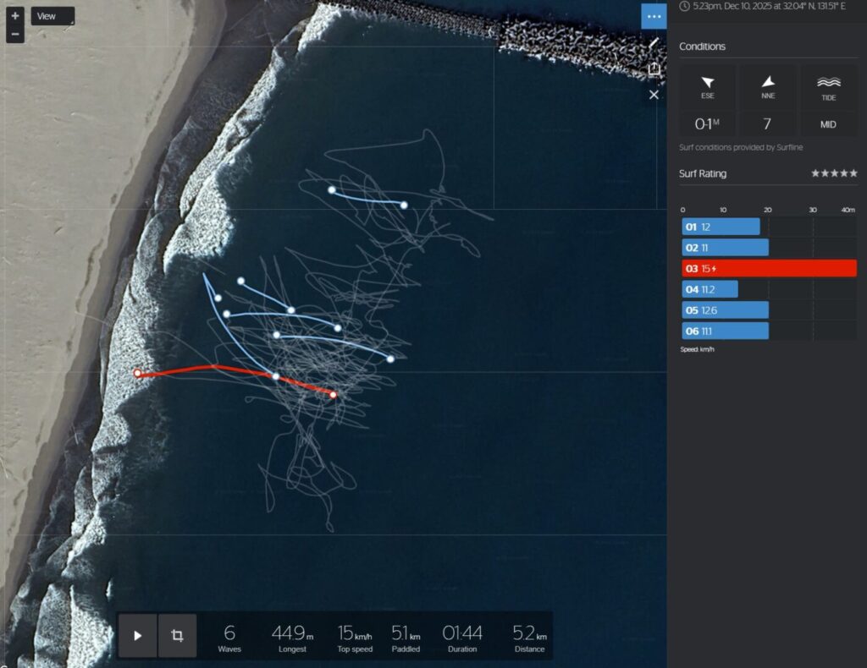The height and width of the screenshot is (668, 867).
Task: Close the session panel with X
Action: (654, 95)
